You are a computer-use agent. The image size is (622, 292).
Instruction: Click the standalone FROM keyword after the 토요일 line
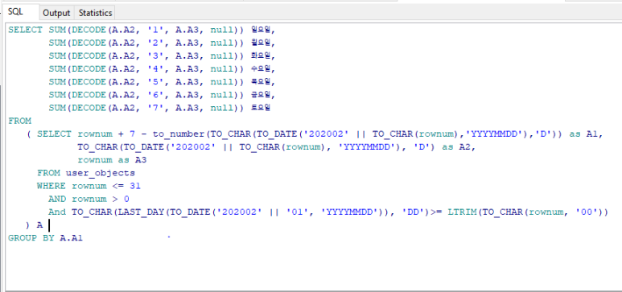[x=19, y=121]
